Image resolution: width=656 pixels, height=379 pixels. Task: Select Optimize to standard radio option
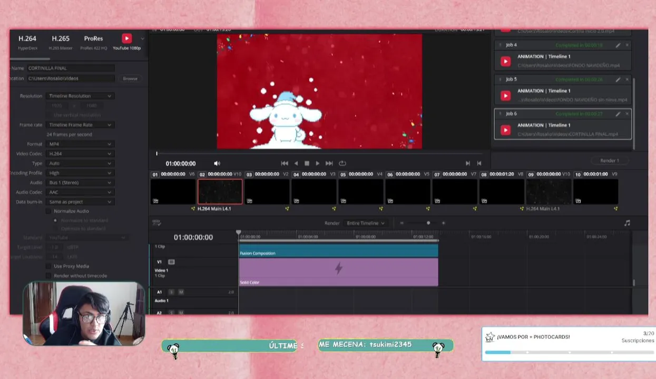tap(55, 228)
